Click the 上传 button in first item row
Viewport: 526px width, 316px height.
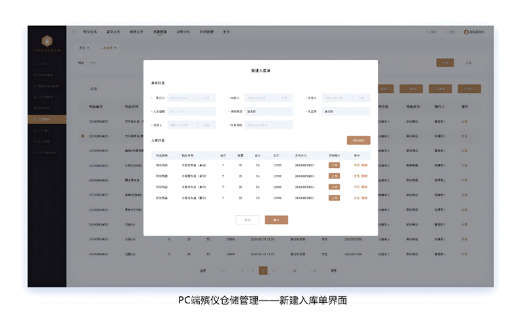(x=334, y=165)
